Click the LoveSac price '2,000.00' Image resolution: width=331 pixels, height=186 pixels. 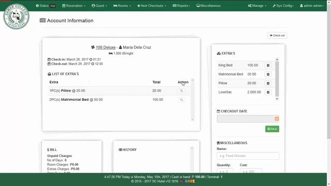point(254,92)
